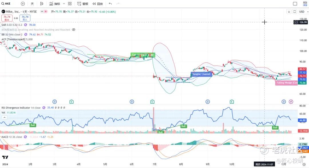The width and height of the screenshot is (309, 168).
Task: Click the purple lightning event marker
Action: 291,102
